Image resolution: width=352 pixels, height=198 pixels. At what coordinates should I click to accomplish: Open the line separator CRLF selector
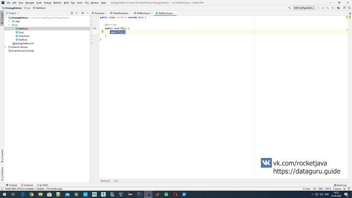point(321,189)
